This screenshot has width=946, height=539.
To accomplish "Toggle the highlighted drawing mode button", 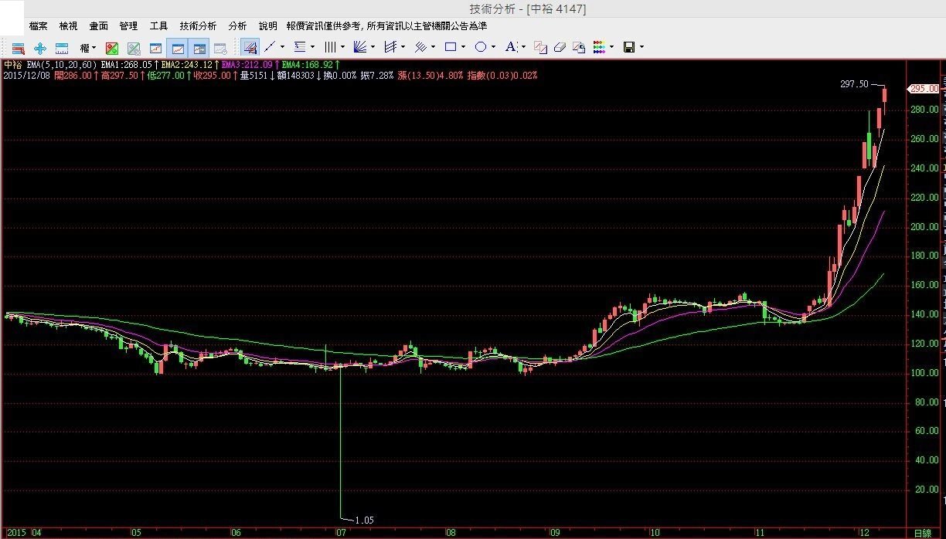I will point(249,47).
